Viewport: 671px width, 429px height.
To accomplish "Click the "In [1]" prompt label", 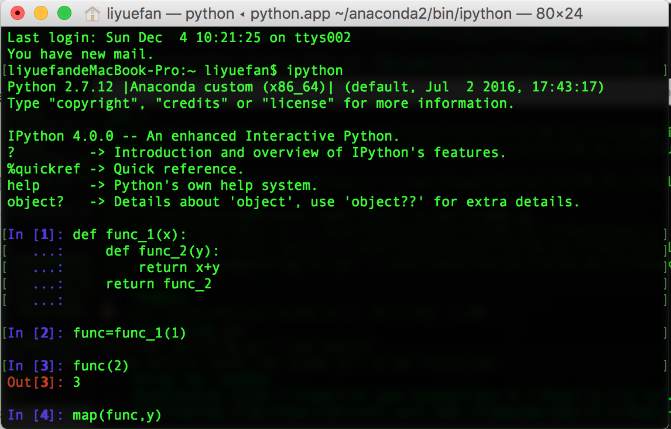I will (x=36, y=235).
